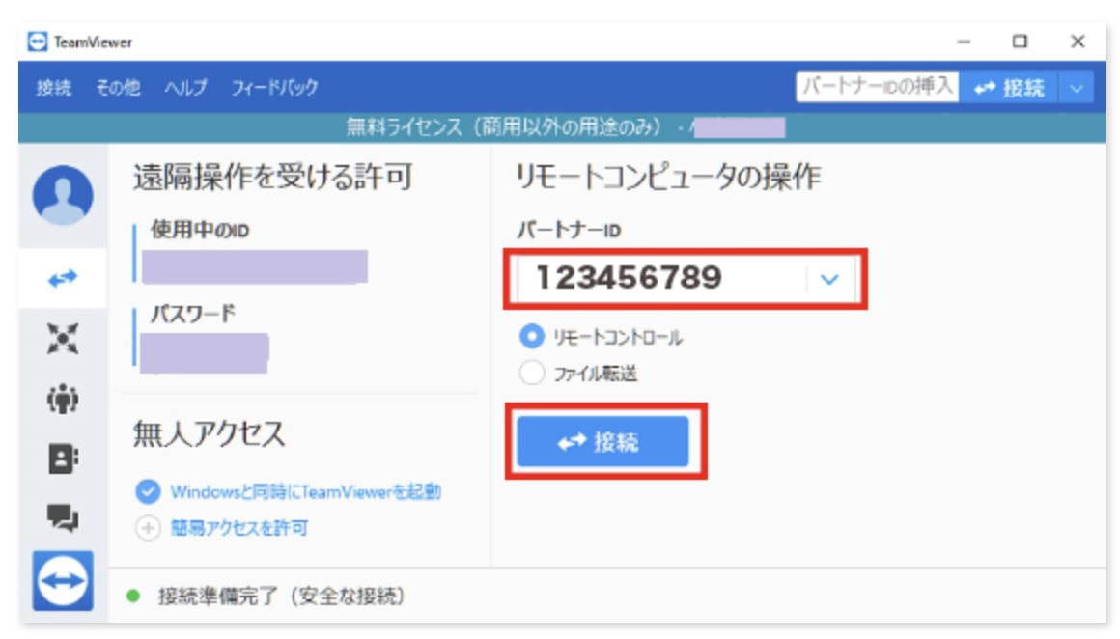Close the TeamViewer window

(1078, 42)
